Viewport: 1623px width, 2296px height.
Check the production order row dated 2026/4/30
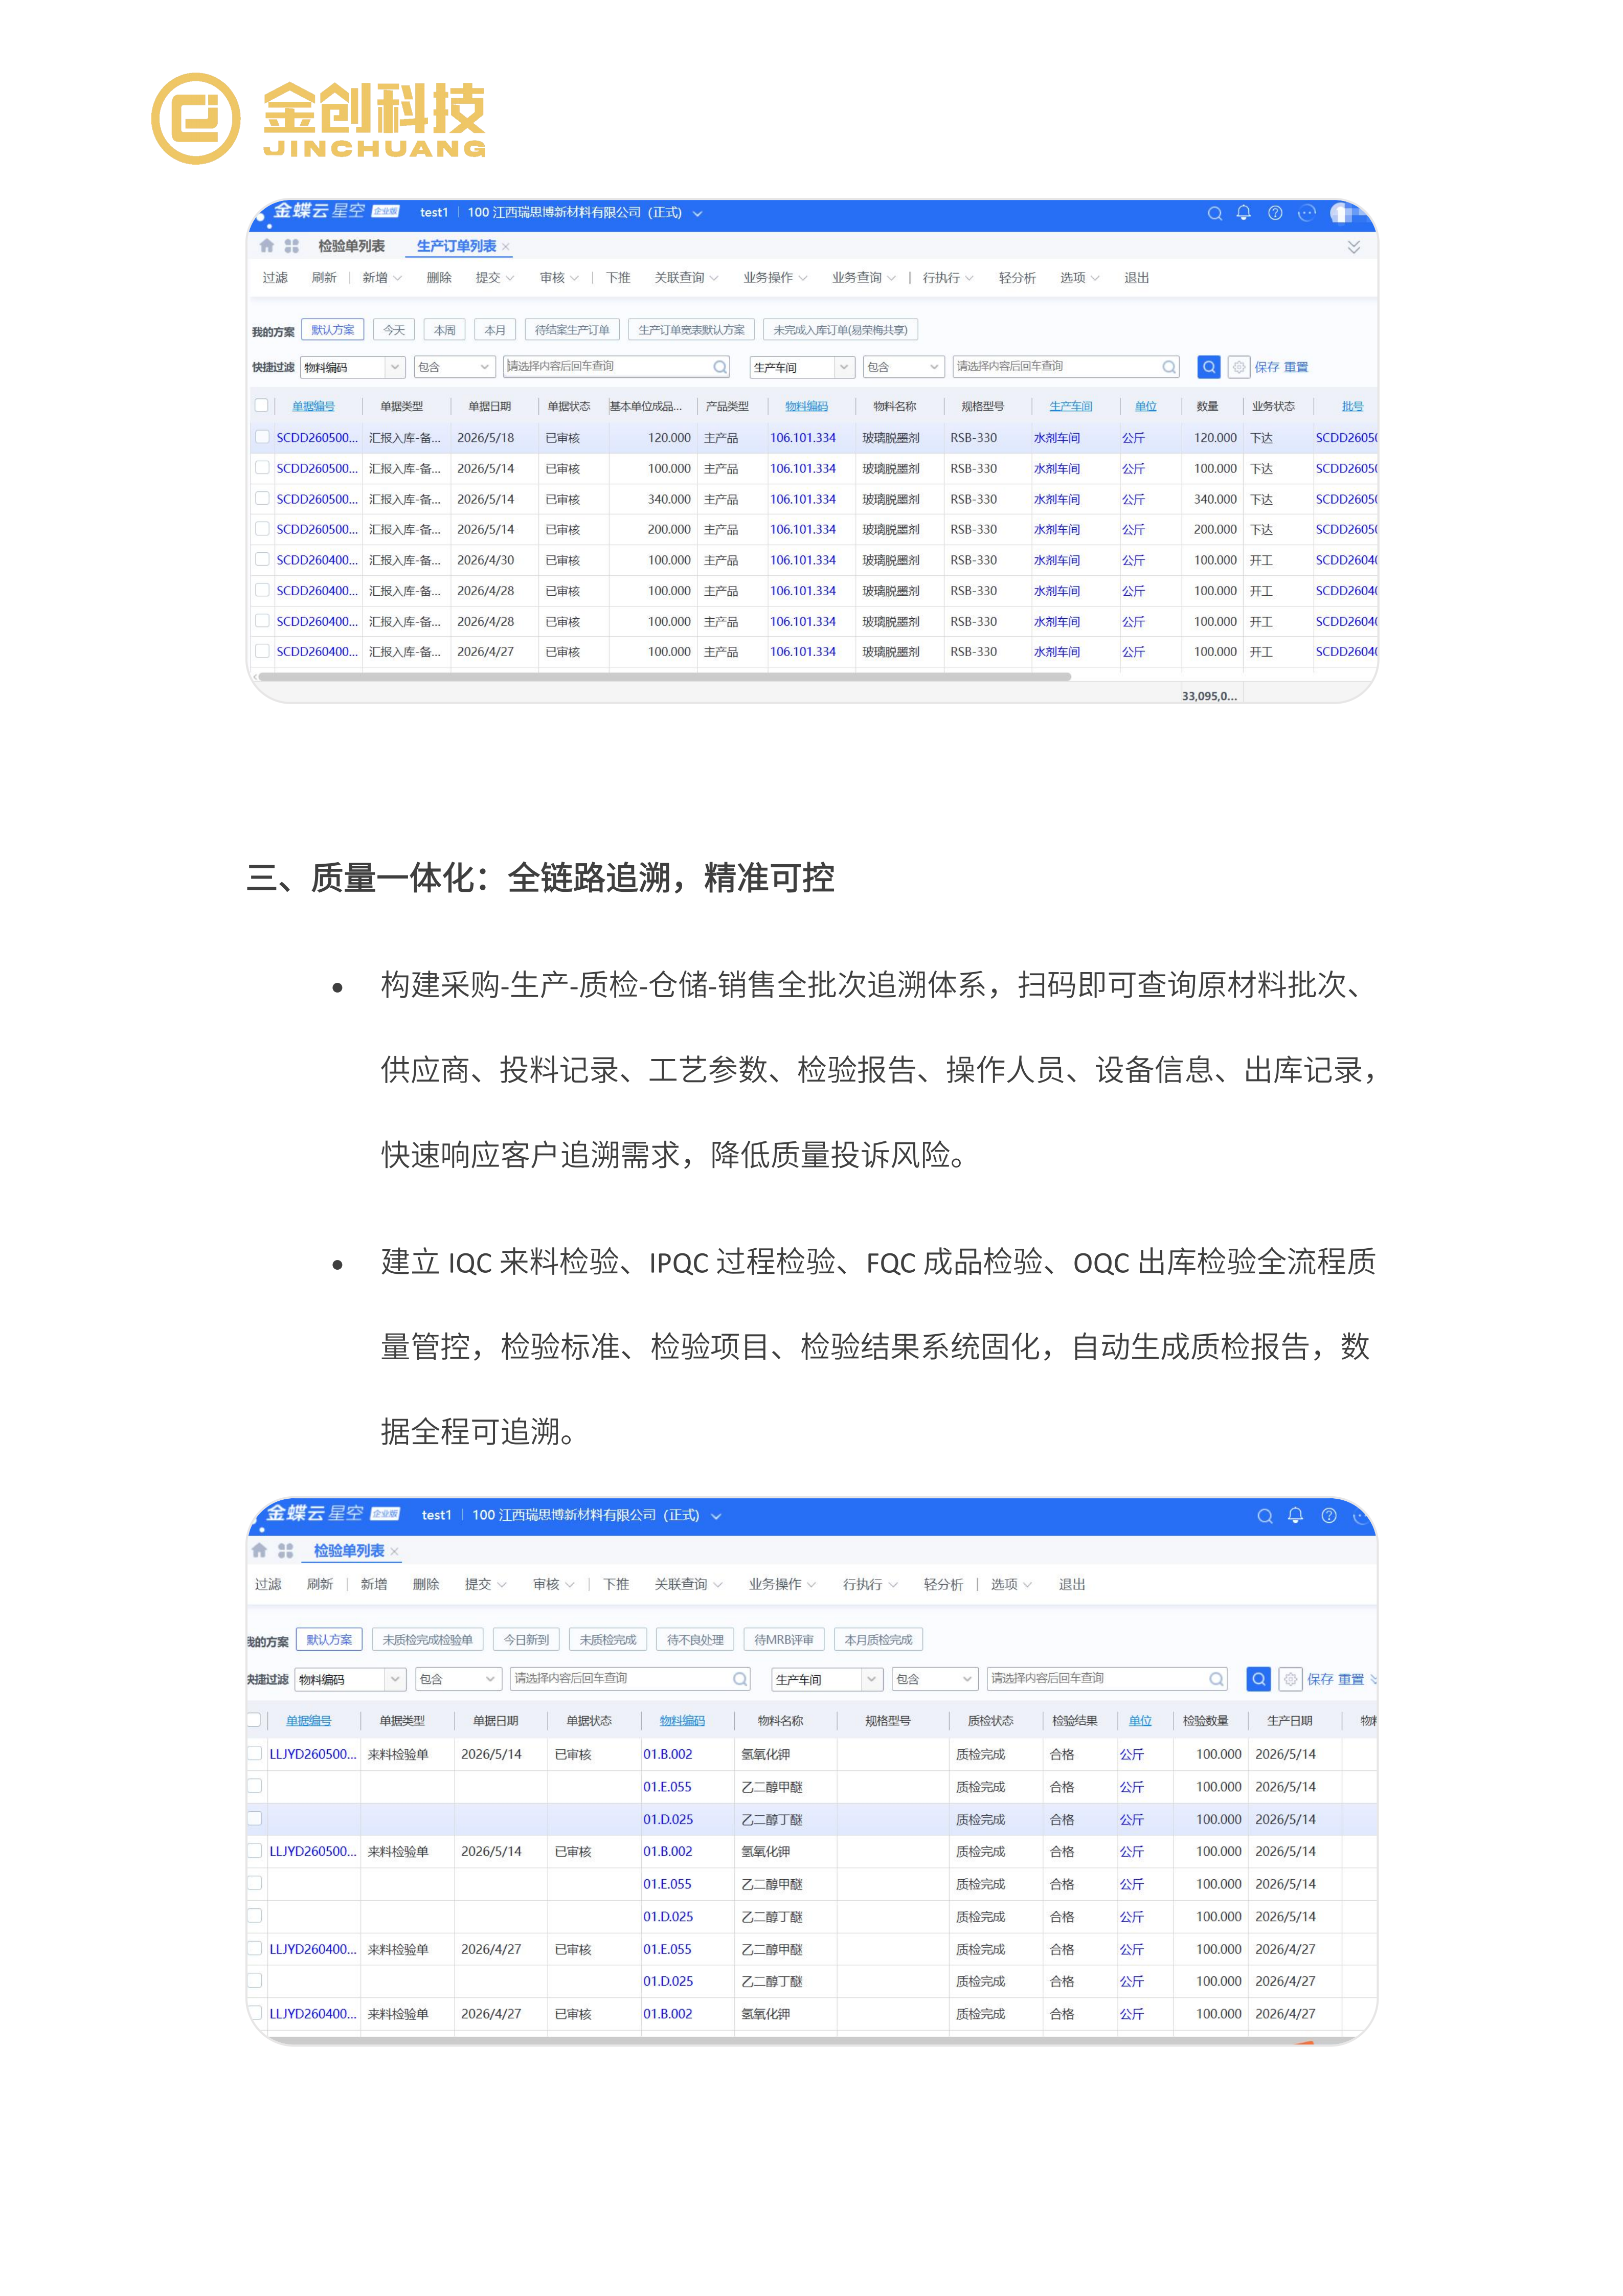pyautogui.click(x=261, y=559)
